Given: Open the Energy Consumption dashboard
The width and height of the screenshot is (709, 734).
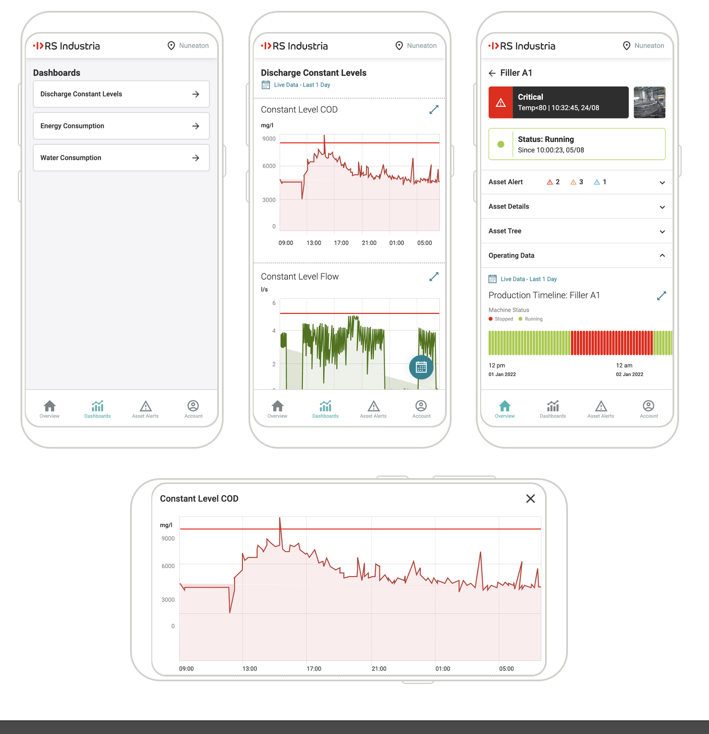Looking at the screenshot, I should pos(121,126).
